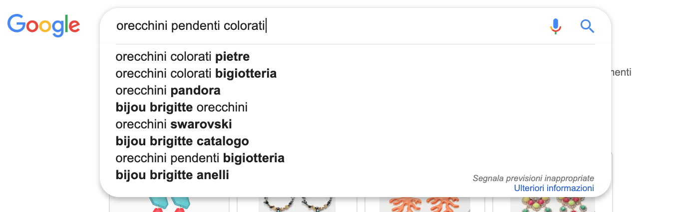Open the multicolor beaded earrings thumbnail
Viewport: 678px width, 212px height.
pos(552,205)
